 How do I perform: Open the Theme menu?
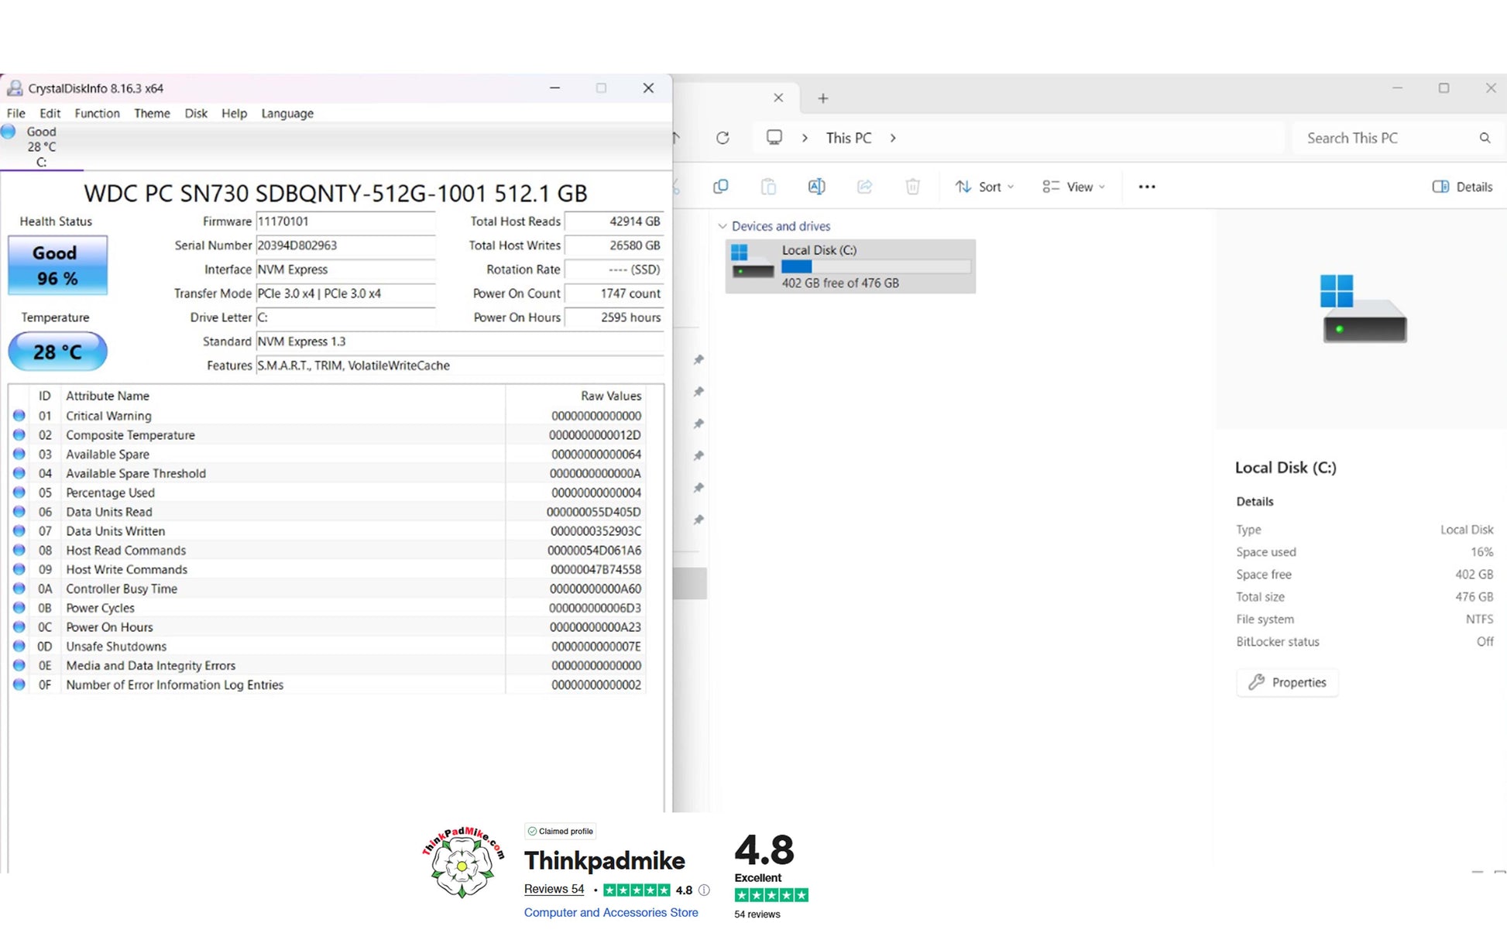152,113
